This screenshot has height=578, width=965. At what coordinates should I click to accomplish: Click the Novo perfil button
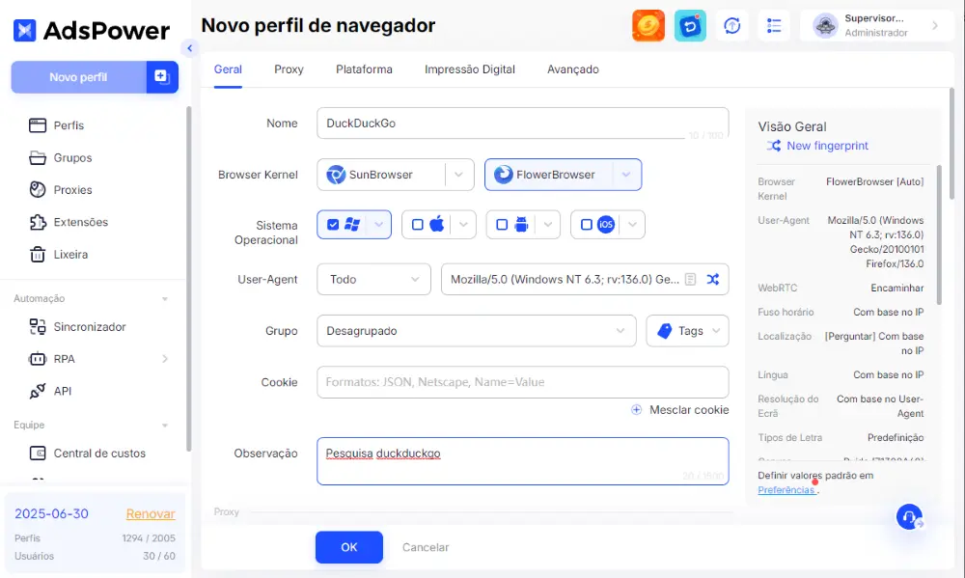[x=79, y=77]
